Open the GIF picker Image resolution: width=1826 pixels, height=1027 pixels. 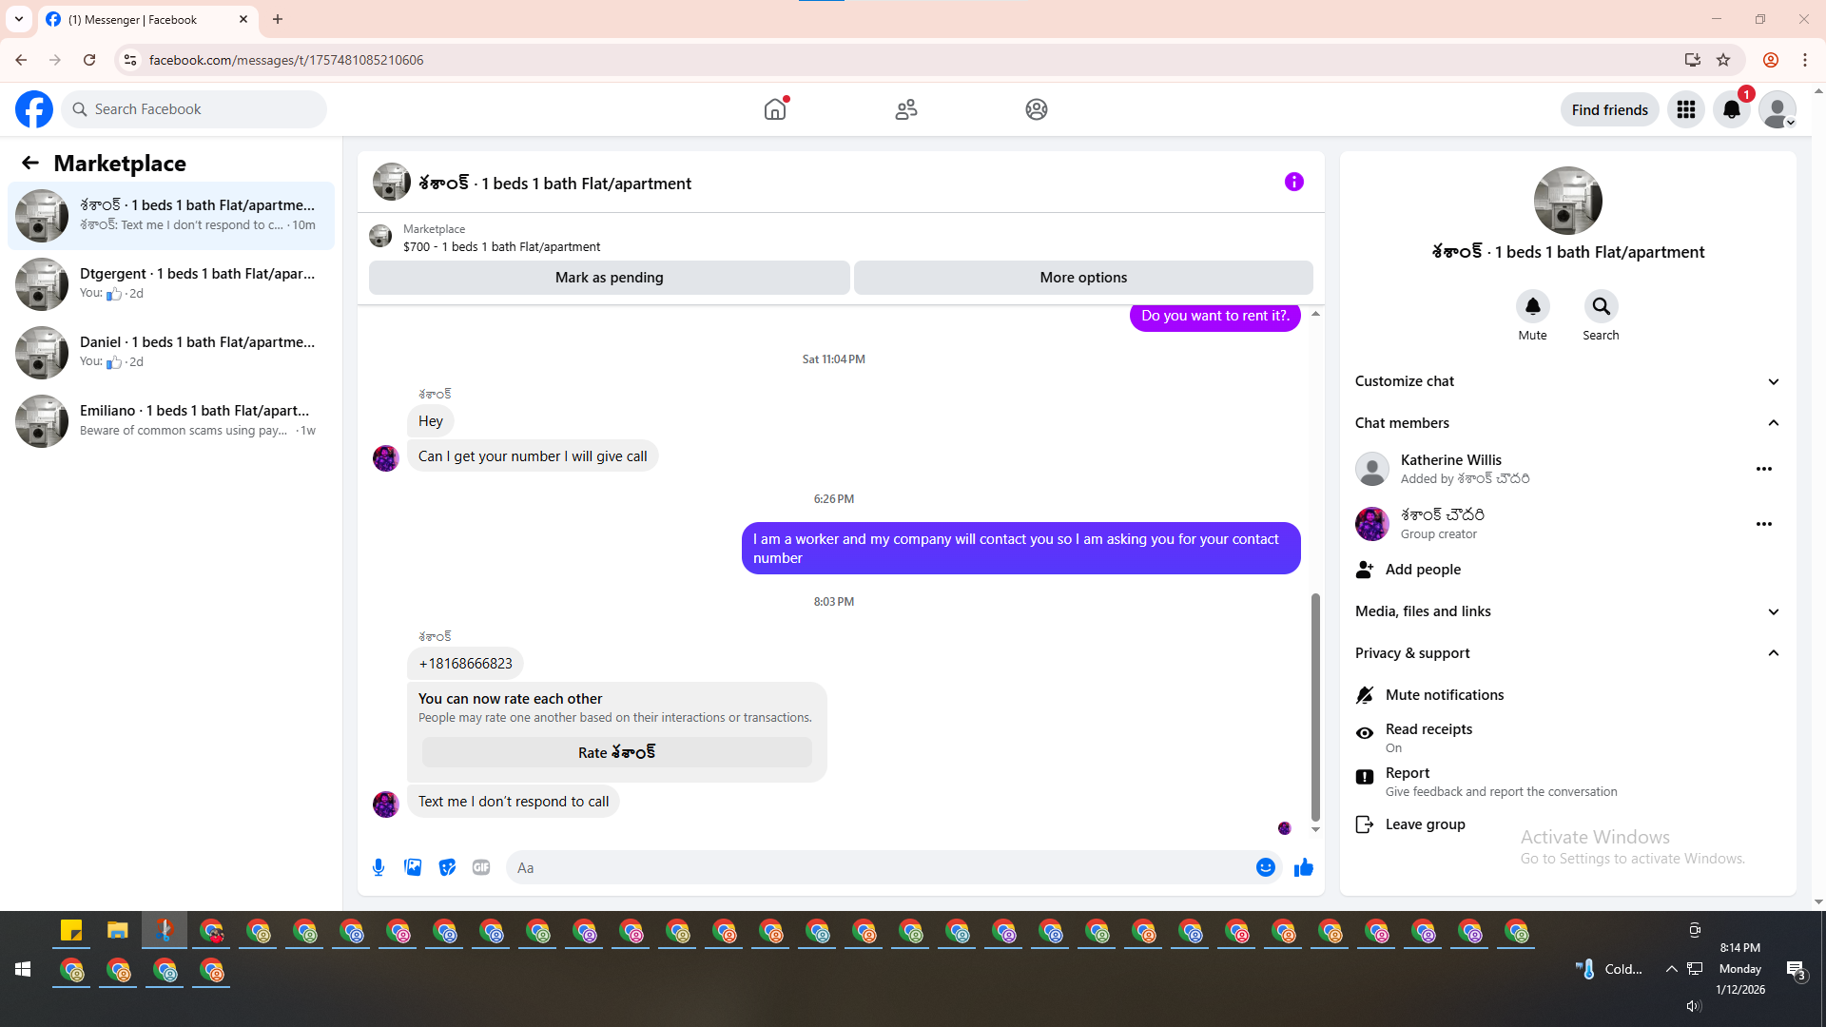coord(481,867)
